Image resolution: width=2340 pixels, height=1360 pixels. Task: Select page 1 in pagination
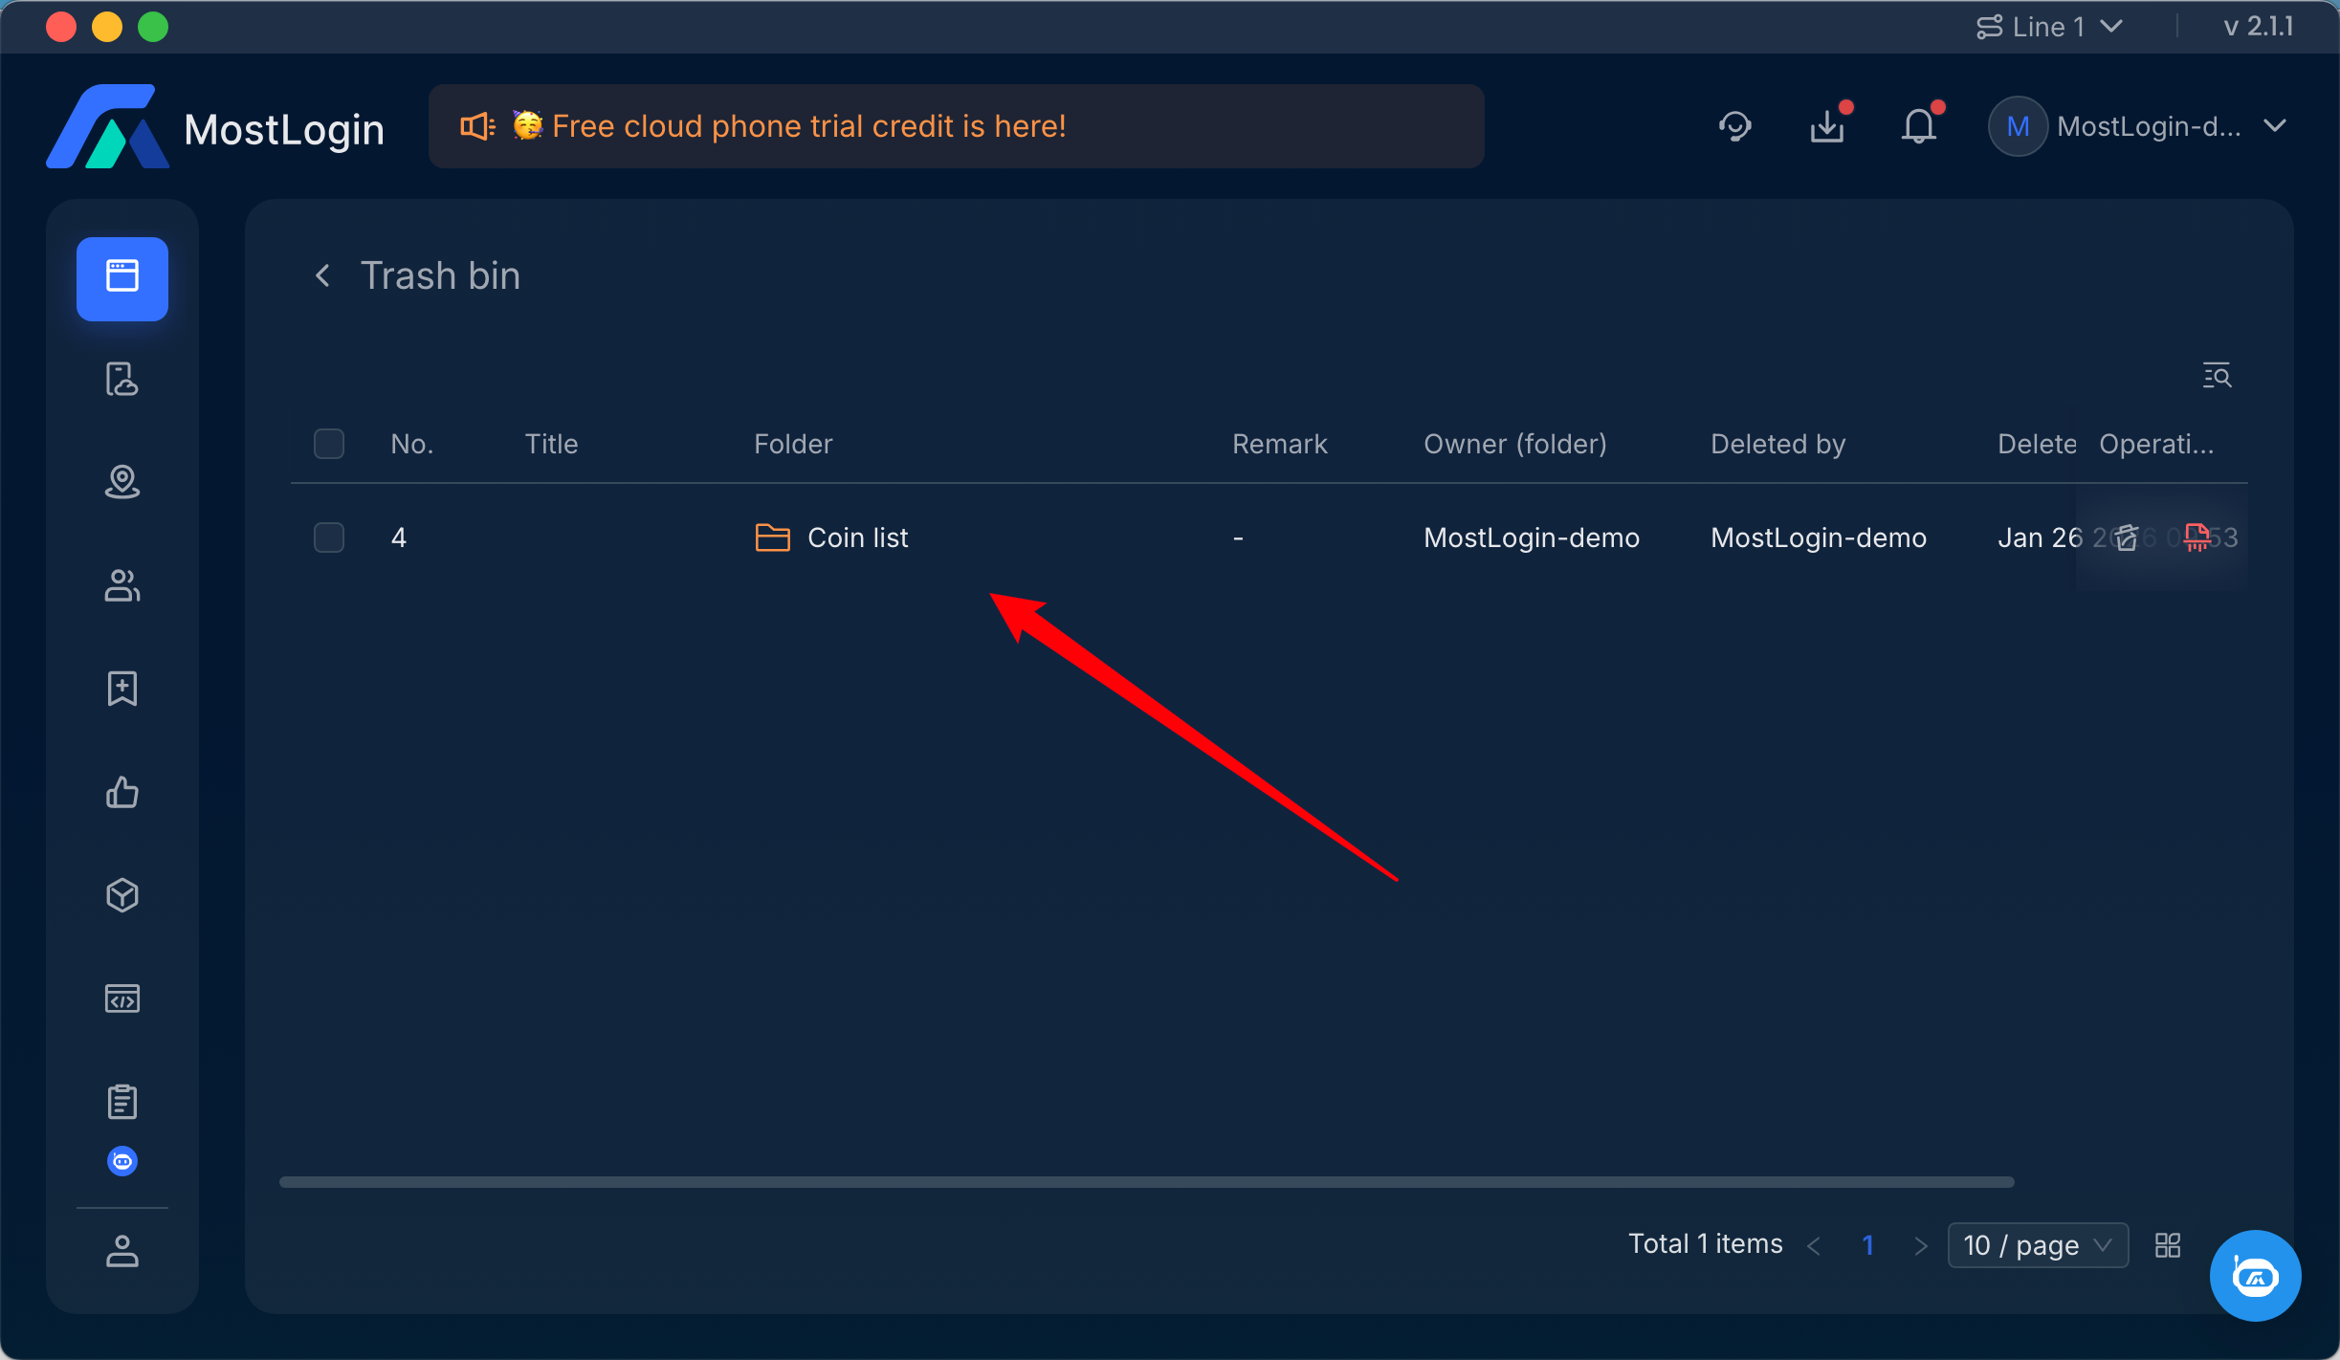point(1867,1245)
